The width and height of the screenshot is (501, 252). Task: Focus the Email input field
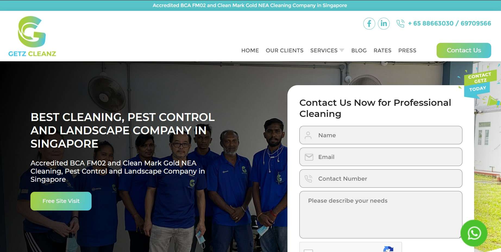click(381, 157)
